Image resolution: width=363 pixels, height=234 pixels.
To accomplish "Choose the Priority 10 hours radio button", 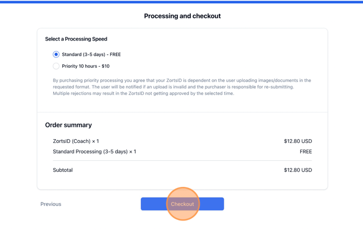I will pyautogui.click(x=56, y=66).
